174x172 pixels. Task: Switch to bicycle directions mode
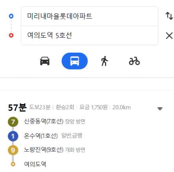tap(134, 61)
